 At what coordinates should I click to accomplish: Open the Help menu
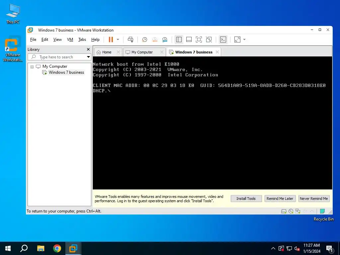[x=95, y=40]
